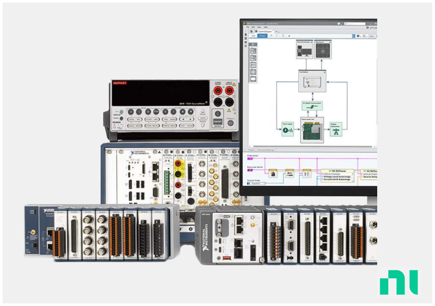Open the Help menu on monitor
Screen dimensions: 435x306
click(266, 27)
